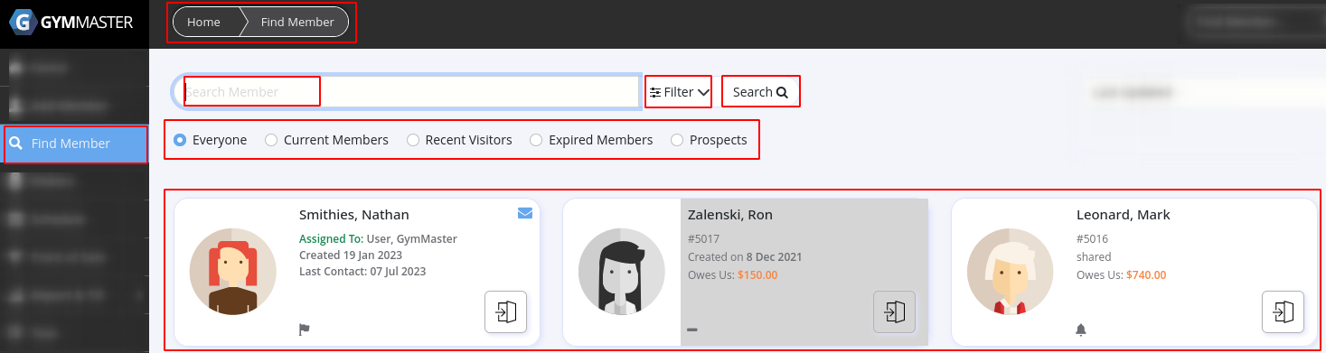Choose the Prospects radio option
1326x353 pixels.
click(709, 140)
